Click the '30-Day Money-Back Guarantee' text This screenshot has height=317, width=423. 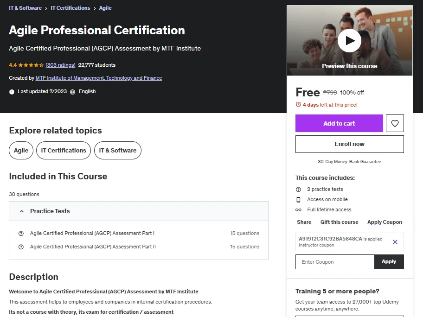[x=350, y=162]
